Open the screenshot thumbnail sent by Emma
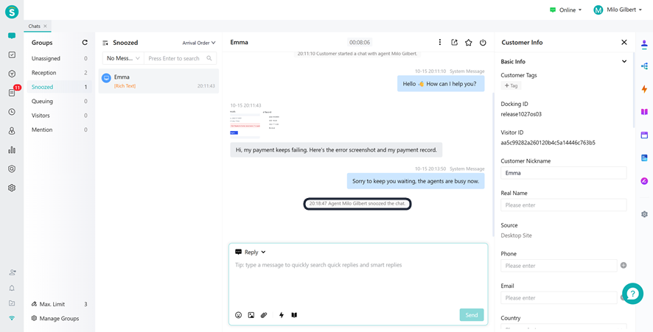The height and width of the screenshot is (332, 653). [x=254, y=125]
